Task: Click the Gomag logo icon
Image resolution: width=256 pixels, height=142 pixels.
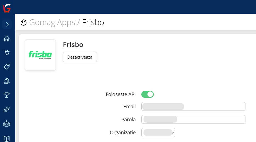Action: [x=7, y=8]
